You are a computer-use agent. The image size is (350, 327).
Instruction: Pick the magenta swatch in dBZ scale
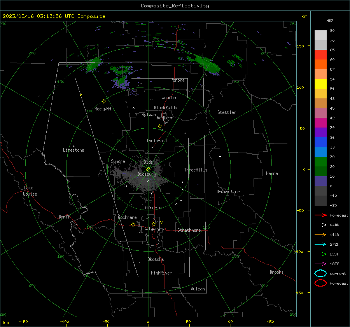click(x=320, y=122)
